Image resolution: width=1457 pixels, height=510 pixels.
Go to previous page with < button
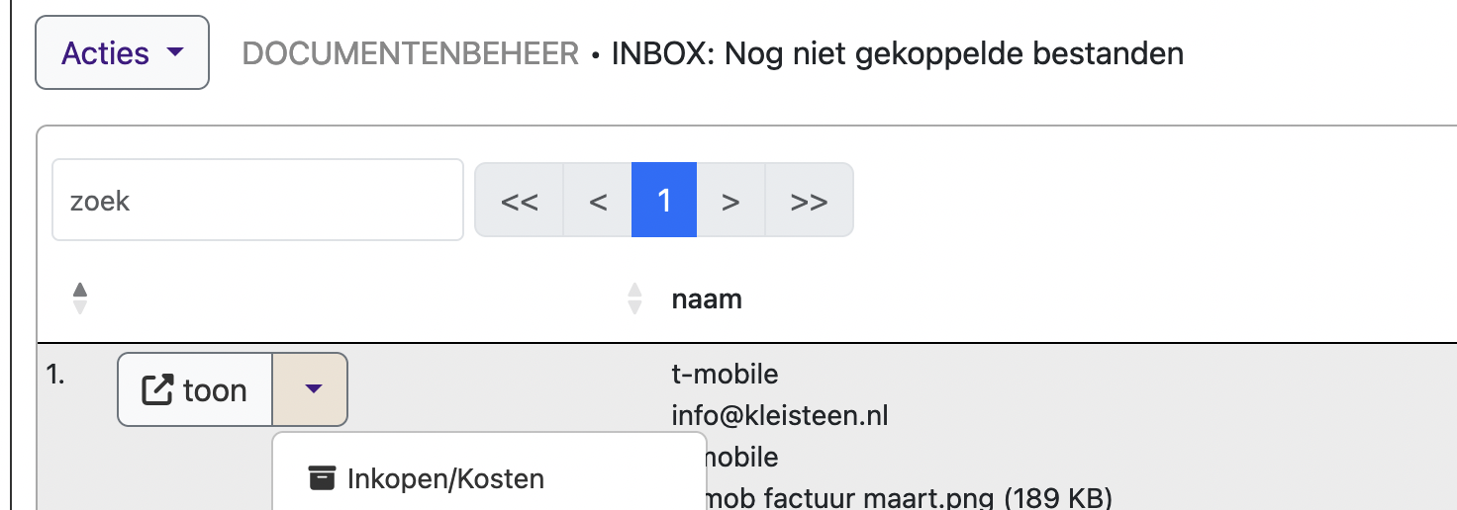coord(598,201)
